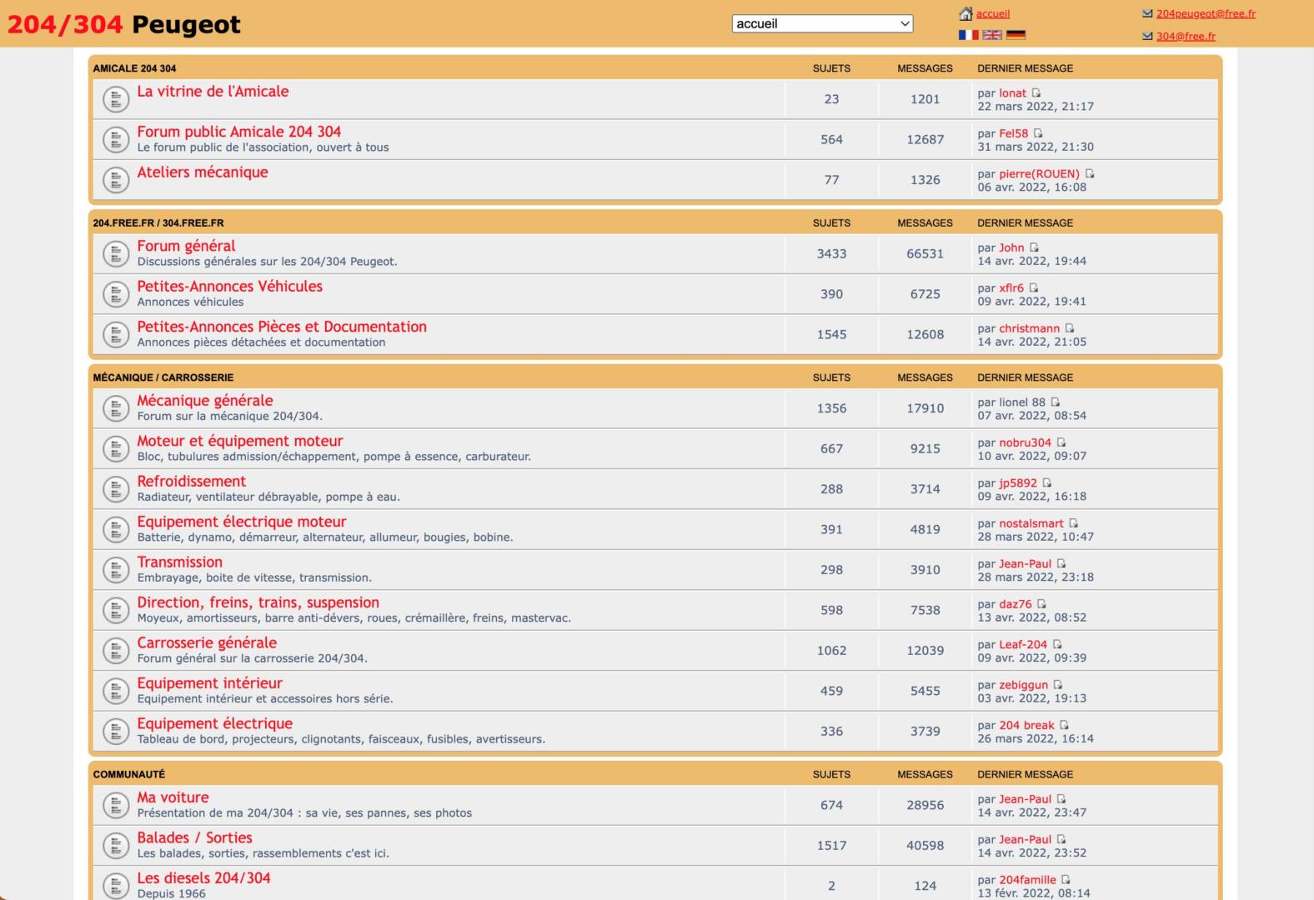View last post icon next to zebiggun
The height and width of the screenshot is (900, 1314).
pyautogui.click(x=1058, y=685)
